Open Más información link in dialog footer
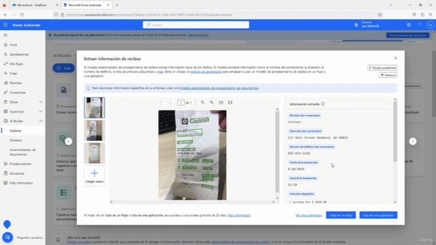Image resolution: width=436 pixels, height=245 pixels. (x=239, y=215)
